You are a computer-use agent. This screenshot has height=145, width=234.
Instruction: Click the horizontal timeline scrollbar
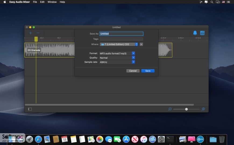tap(109, 105)
